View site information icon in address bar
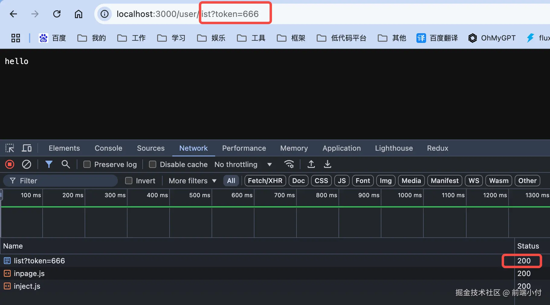This screenshot has width=550, height=305. (105, 14)
